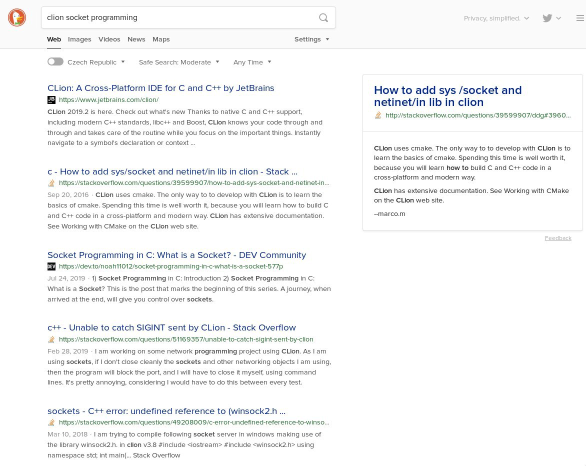Expand the Settings dropdown
586x466 pixels.
tap(311, 39)
